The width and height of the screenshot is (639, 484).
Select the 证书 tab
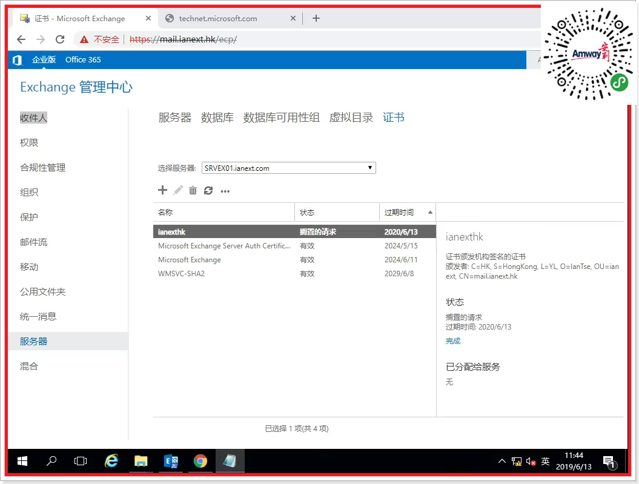[393, 118]
